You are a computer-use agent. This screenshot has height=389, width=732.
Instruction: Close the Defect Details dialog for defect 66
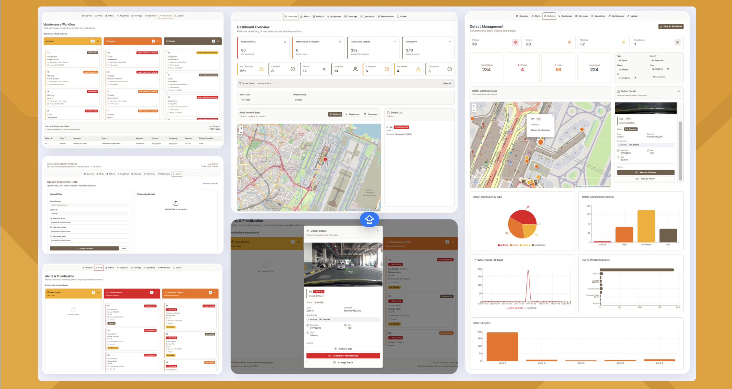[x=377, y=231]
